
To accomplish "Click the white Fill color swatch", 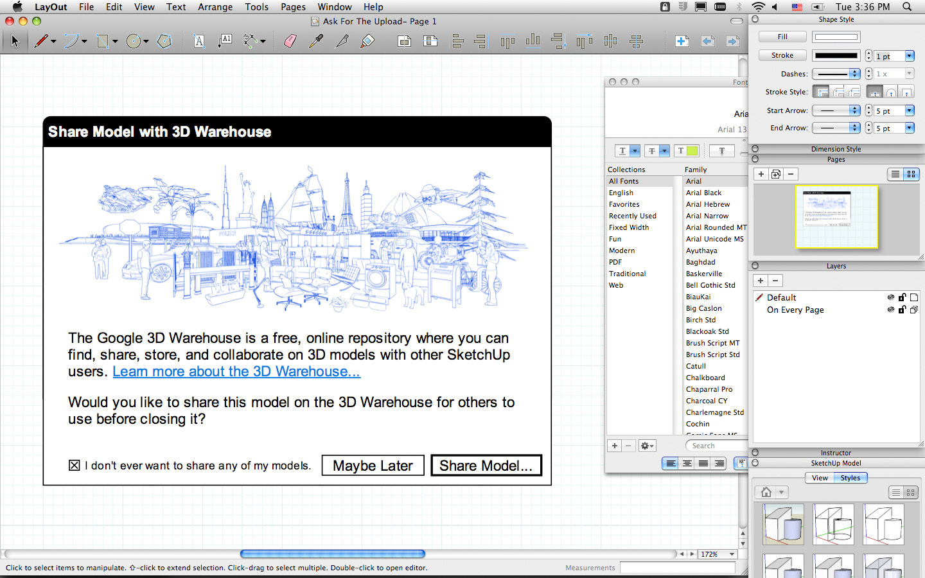I will (x=836, y=37).
